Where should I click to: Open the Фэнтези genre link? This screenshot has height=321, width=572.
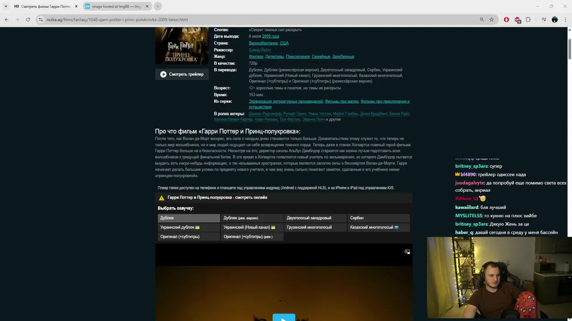click(x=256, y=57)
